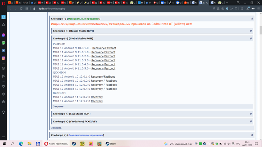Click the page reload button

click(x=22, y=9)
